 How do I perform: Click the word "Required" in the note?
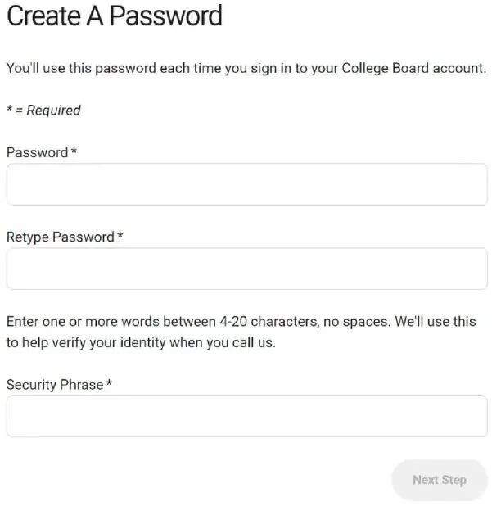click(x=53, y=110)
